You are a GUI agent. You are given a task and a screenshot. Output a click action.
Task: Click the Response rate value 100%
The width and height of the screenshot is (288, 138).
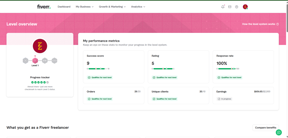pos(222,64)
